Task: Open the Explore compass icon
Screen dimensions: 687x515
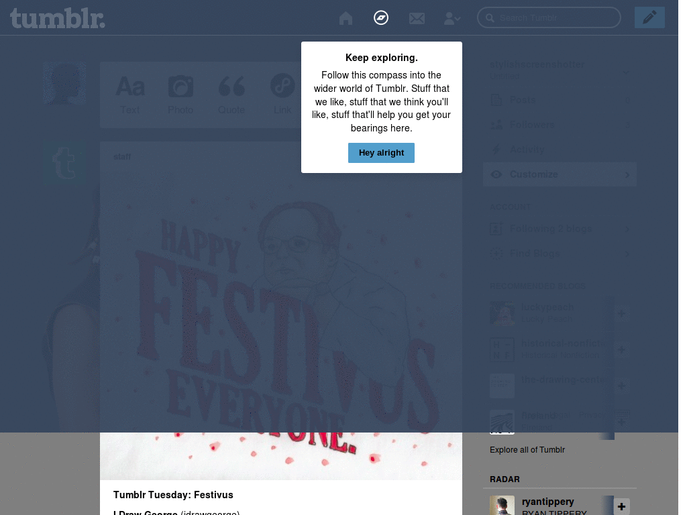Action: 381,18
